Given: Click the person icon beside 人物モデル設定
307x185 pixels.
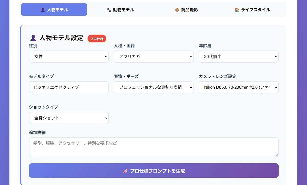Looking at the screenshot, I should point(33,38).
